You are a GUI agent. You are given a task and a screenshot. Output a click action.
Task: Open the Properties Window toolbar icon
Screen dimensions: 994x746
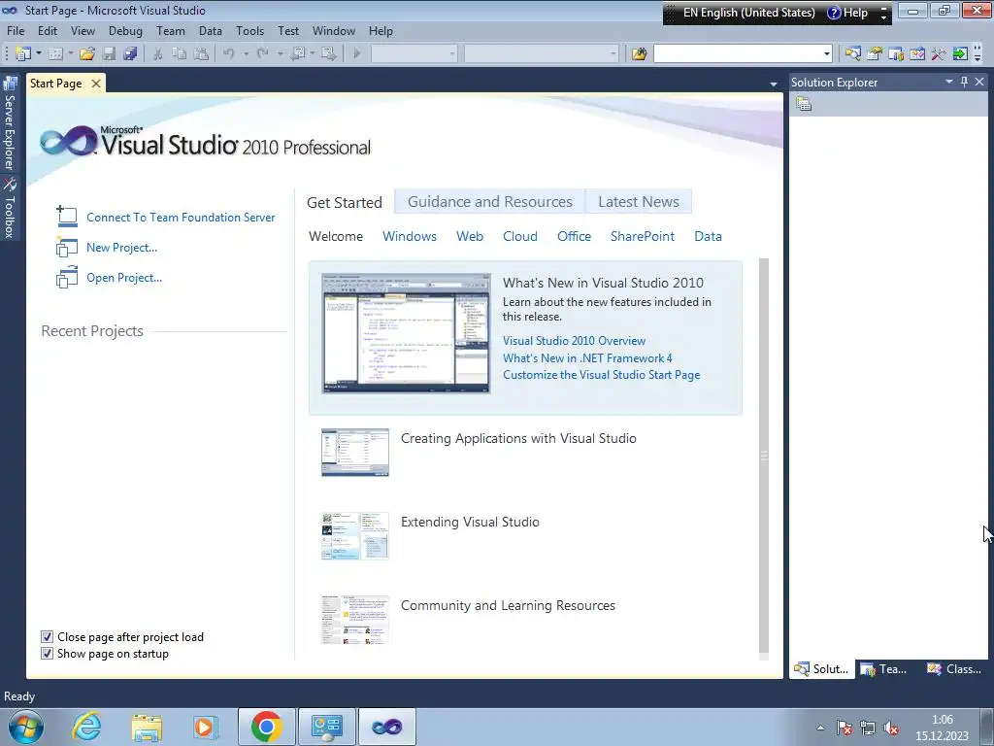(875, 54)
